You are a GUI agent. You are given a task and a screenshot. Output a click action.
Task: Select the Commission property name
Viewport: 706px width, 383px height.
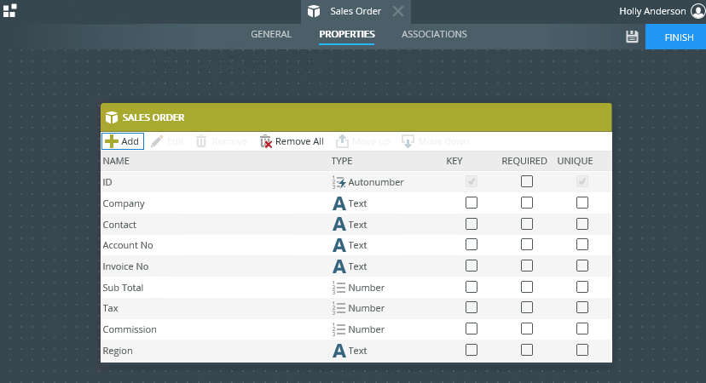[124, 329]
